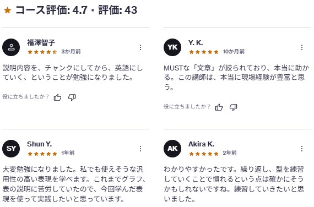Open the three-dot menu on Y. K.'s review
This screenshot has width=314, height=207.
point(301,47)
